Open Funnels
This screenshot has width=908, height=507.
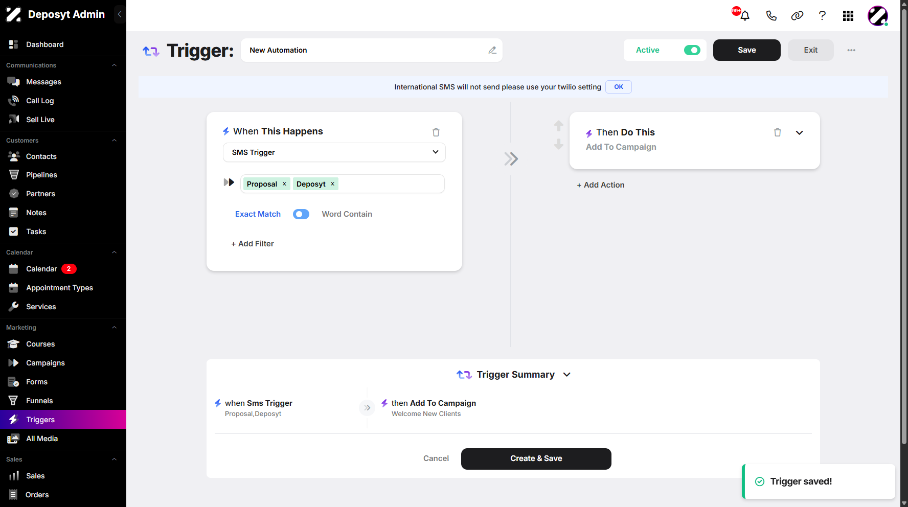click(x=63, y=401)
